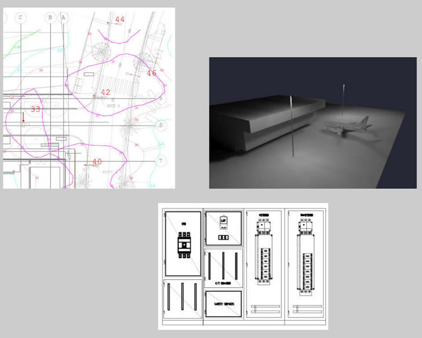This screenshot has height=338, width=422.
Task: Select the LAP meter symbol
Action: (223, 222)
